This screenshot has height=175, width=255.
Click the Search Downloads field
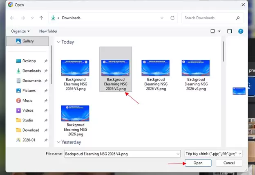(213, 18)
